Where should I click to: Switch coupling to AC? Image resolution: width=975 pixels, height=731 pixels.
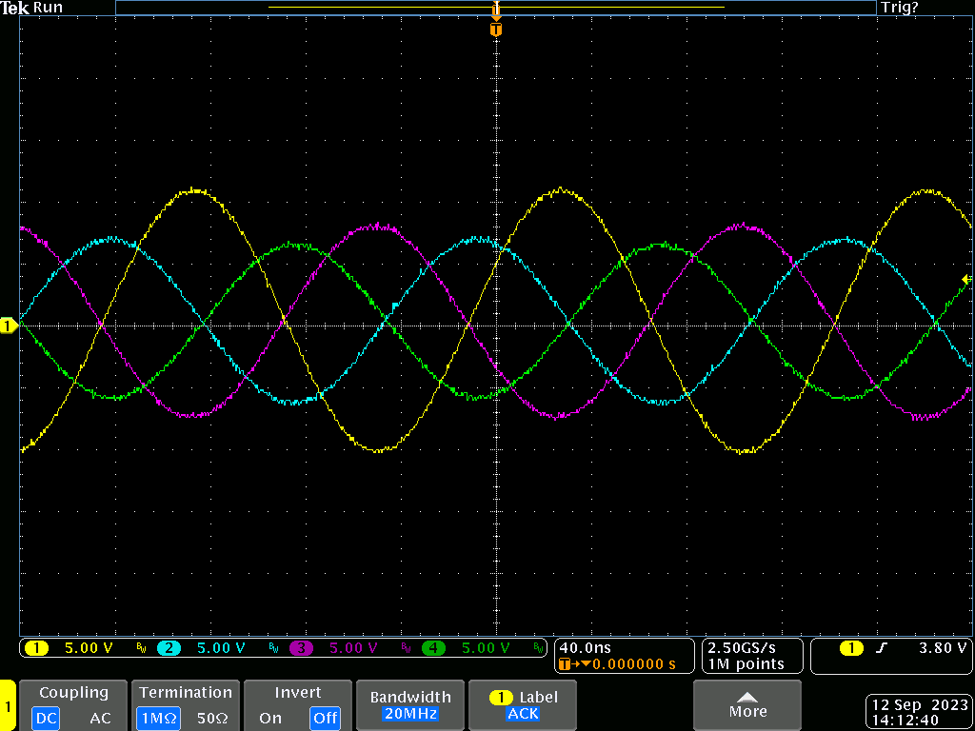pyautogui.click(x=100, y=718)
